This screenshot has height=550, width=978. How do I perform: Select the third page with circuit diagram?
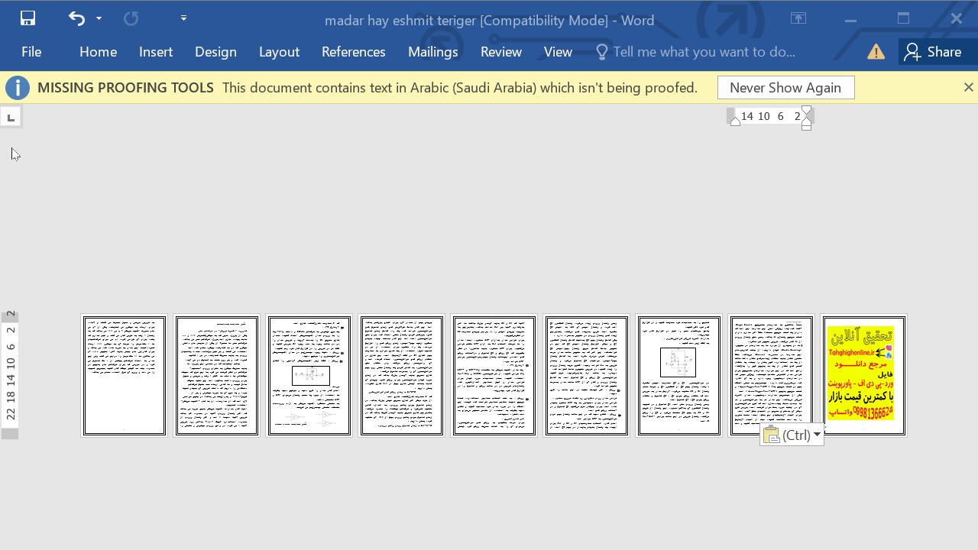click(309, 376)
